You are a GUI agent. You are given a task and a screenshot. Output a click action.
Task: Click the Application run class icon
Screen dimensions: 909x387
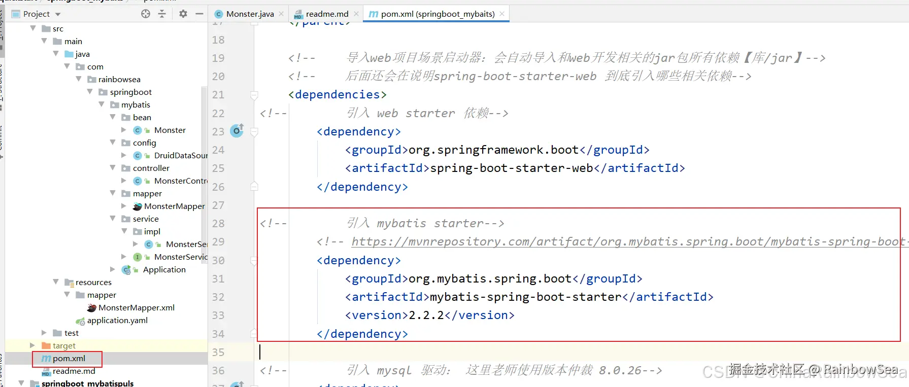coord(126,270)
